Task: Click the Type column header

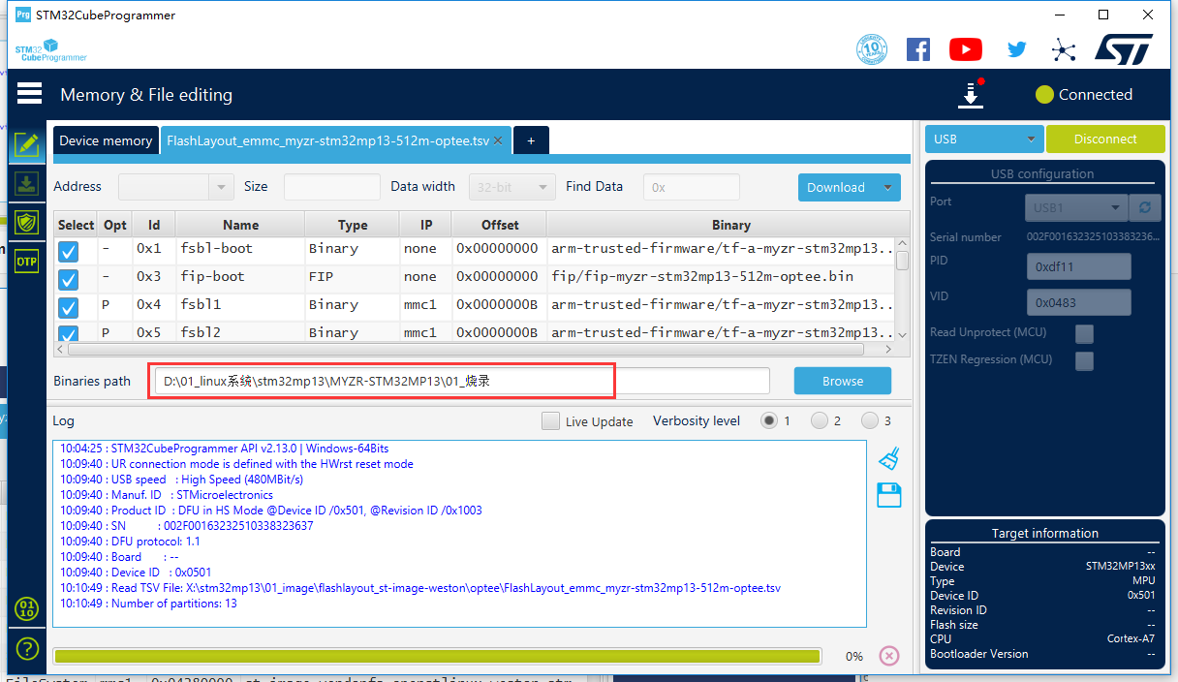Action: [353, 225]
